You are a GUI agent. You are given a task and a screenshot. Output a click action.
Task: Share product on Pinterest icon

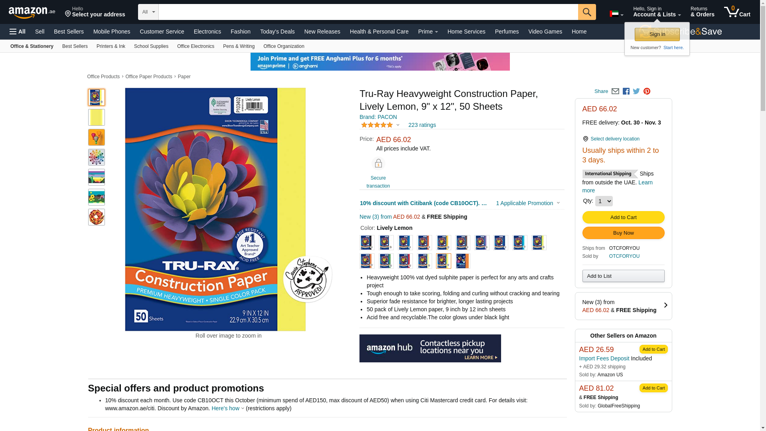[647, 91]
